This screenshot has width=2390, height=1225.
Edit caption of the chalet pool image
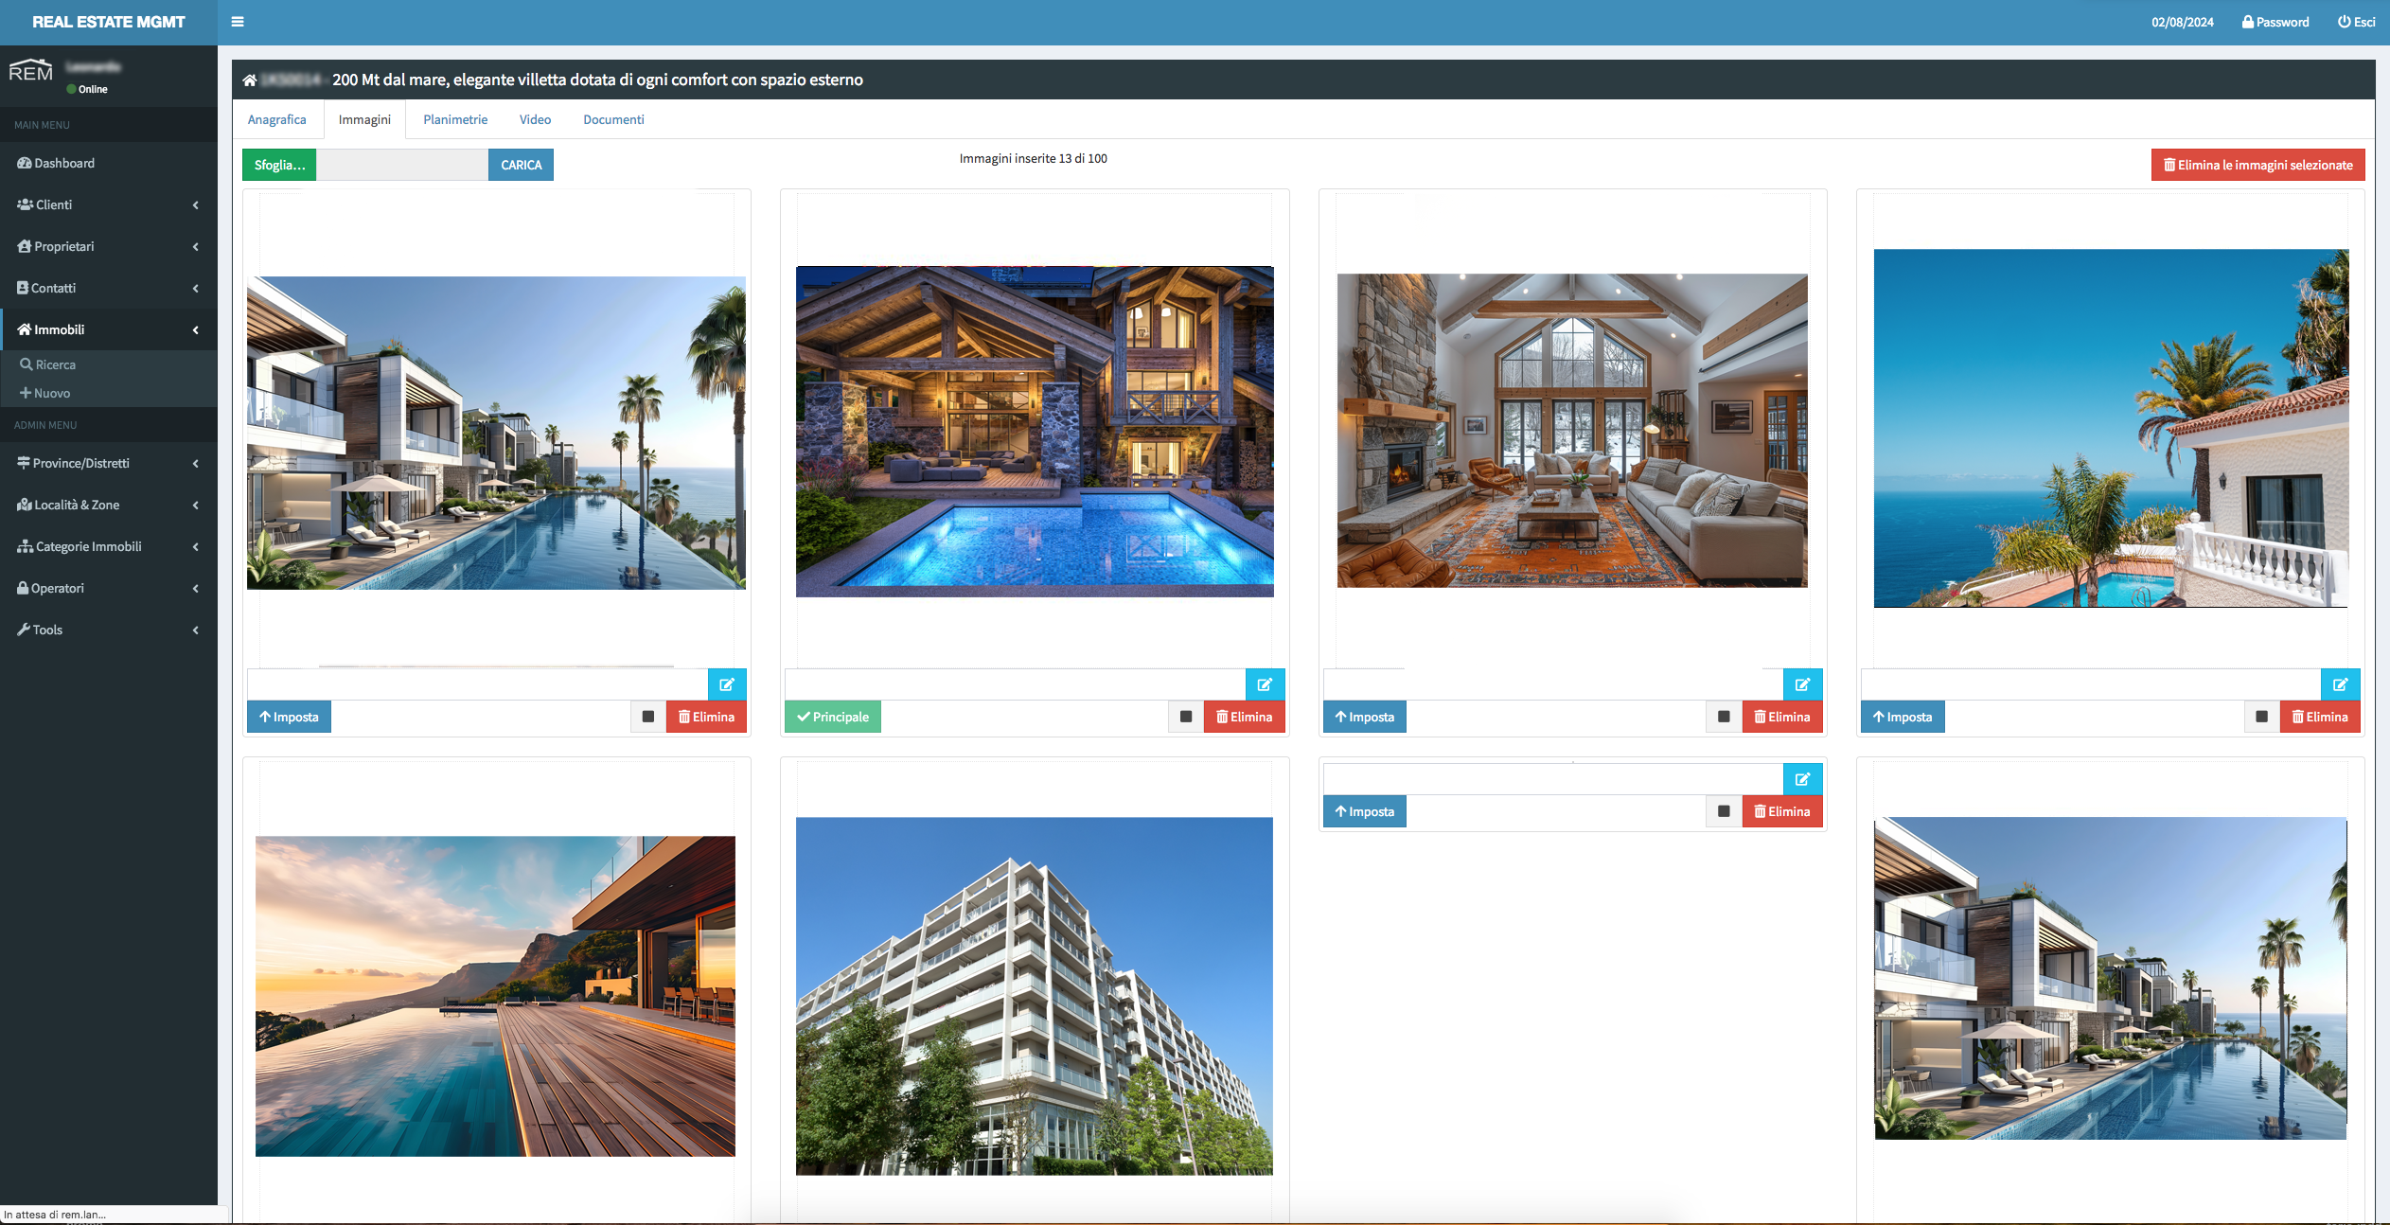point(1264,684)
